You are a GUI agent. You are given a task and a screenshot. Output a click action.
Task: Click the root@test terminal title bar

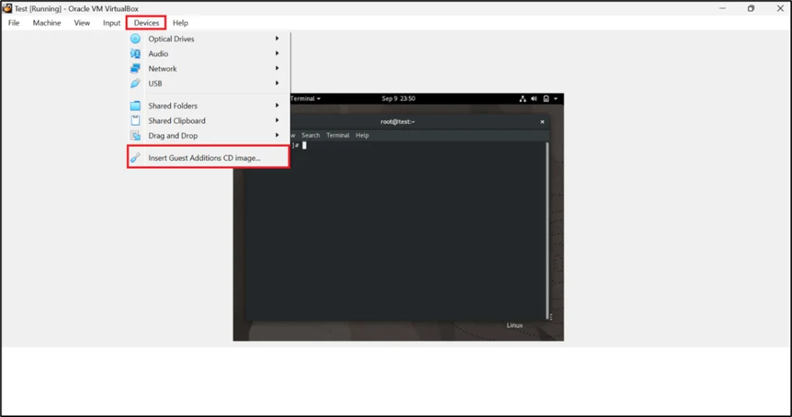[x=398, y=121]
